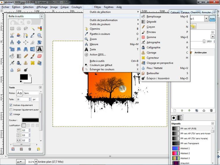The height and width of the screenshot is (165, 220).
Task: Select the Crop tool in toolbox
Action: tap(33, 42)
